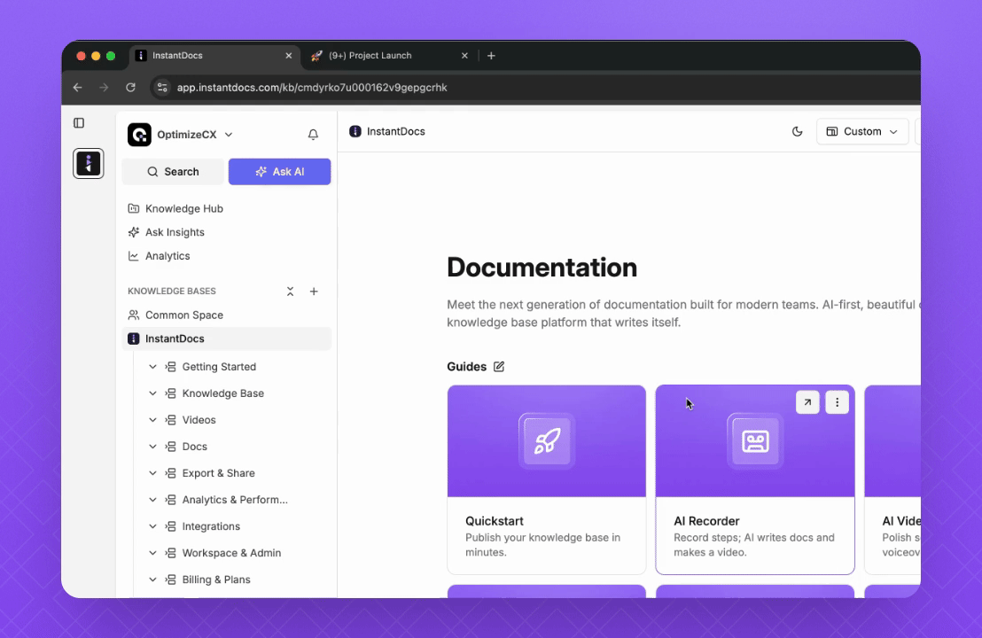Click the Getting Started section icon
Screen dimensions: 982x638
point(170,367)
